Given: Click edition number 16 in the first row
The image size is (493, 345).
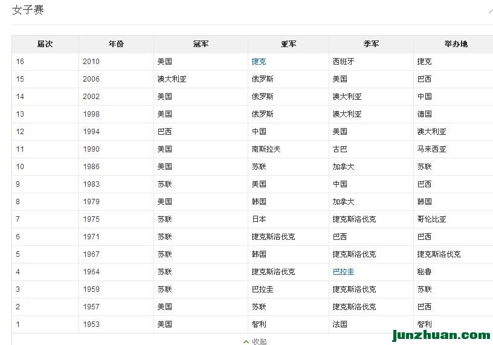Looking at the screenshot, I should pyautogui.click(x=20, y=61).
